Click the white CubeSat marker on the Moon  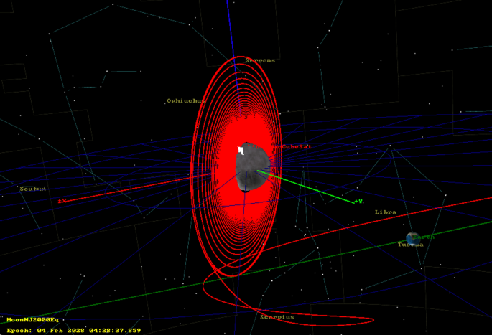pyautogui.click(x=241, y=151)
